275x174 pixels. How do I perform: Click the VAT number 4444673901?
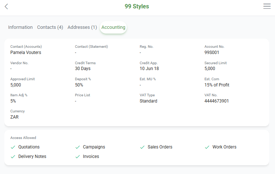[217, 101]
